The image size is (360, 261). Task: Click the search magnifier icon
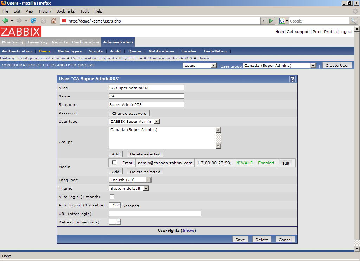click(x=353, y=21)
